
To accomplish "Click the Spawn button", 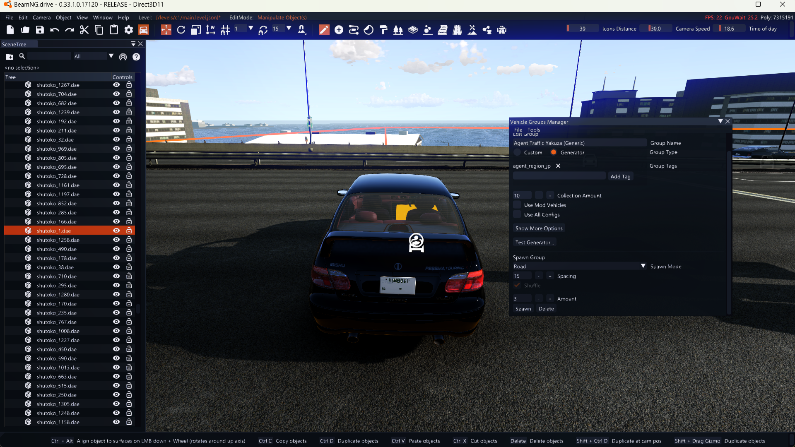I will (523, 309).
